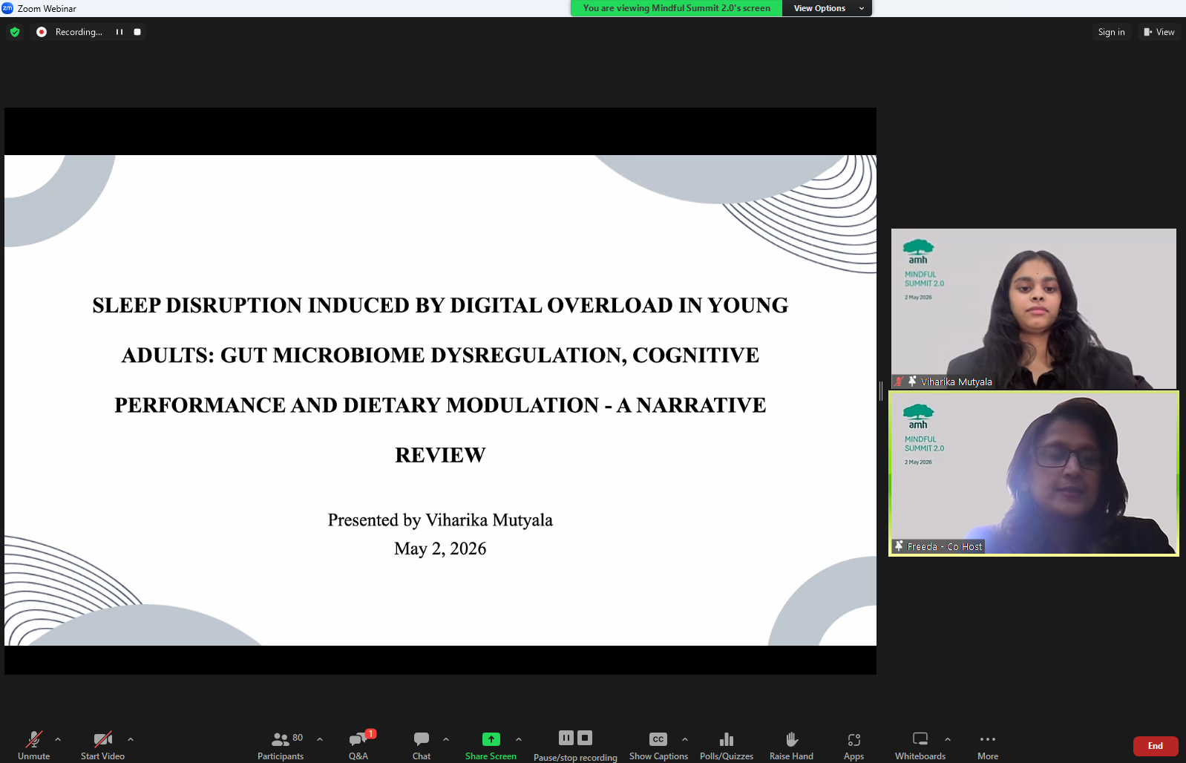Click the green encryption shield icon
The width and height of the screenshot is (1186, 763).
[x=15, y=32]
